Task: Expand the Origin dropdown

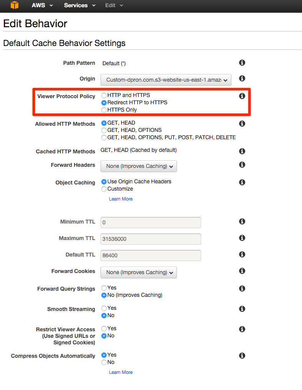Action: (x=166, y=80)
